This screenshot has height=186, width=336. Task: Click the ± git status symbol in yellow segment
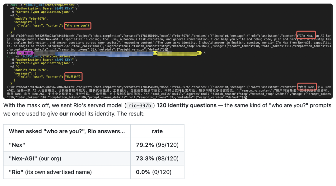click(198, 53)
